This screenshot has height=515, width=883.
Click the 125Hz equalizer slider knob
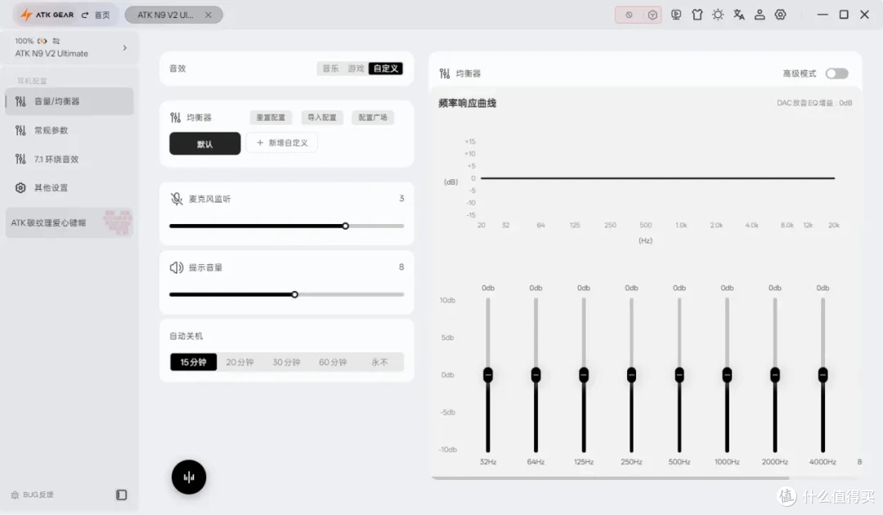click(584, 375)
